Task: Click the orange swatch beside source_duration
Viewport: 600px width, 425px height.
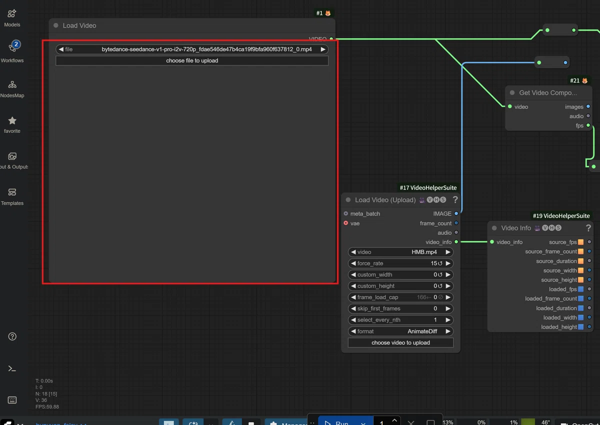Action: 581,261
